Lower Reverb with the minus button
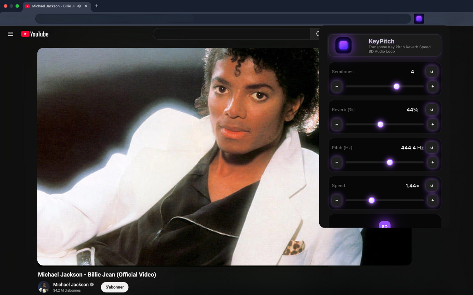 [337, 124]
